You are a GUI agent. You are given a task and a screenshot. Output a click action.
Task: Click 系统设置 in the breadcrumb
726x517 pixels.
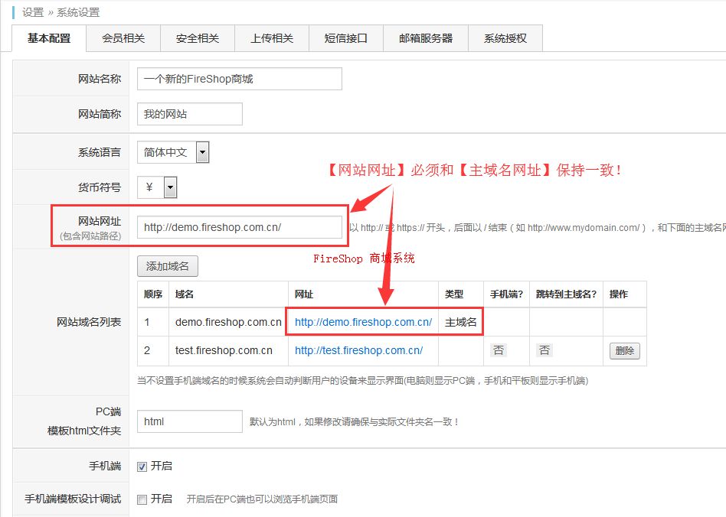[x=78, y=12]
